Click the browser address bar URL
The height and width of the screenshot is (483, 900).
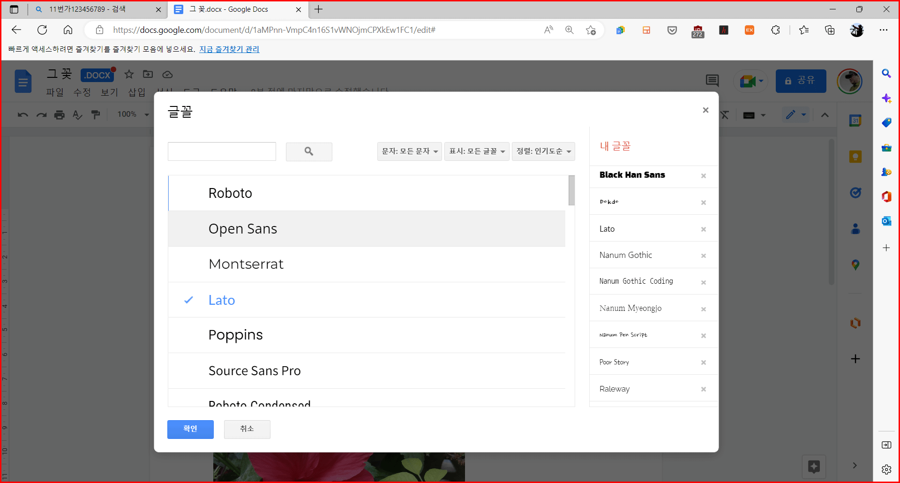pos(274,30)
